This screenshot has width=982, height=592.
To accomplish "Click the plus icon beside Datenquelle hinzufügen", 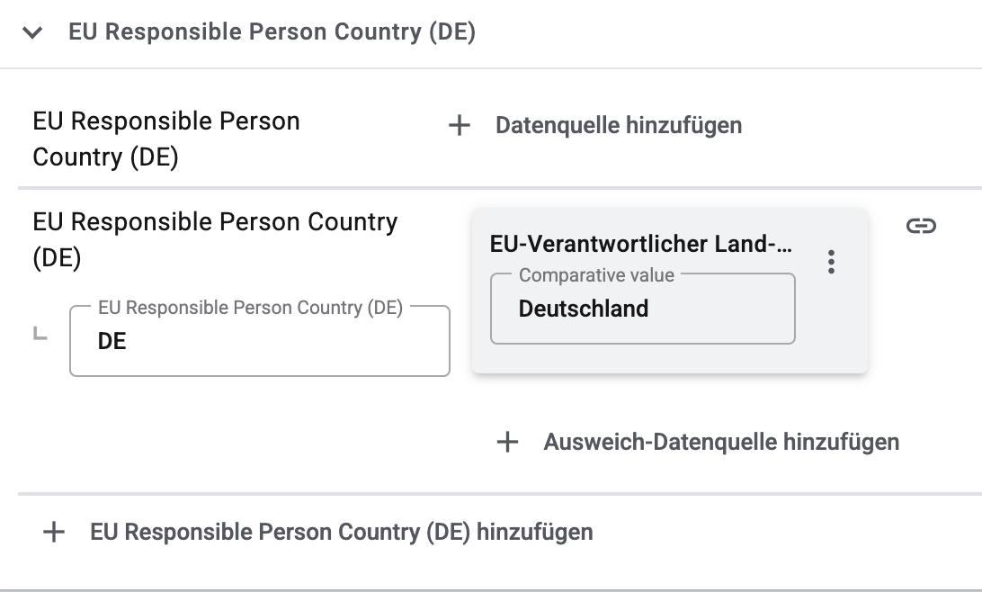I will (x=460, y=125).
